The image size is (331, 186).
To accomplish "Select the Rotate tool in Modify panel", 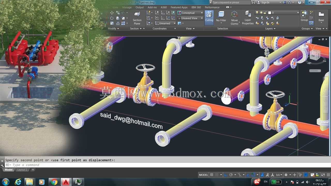I will point(112,18).
